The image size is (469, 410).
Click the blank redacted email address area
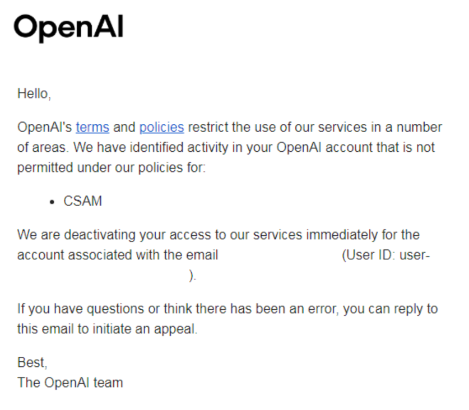tap(279, 255)
